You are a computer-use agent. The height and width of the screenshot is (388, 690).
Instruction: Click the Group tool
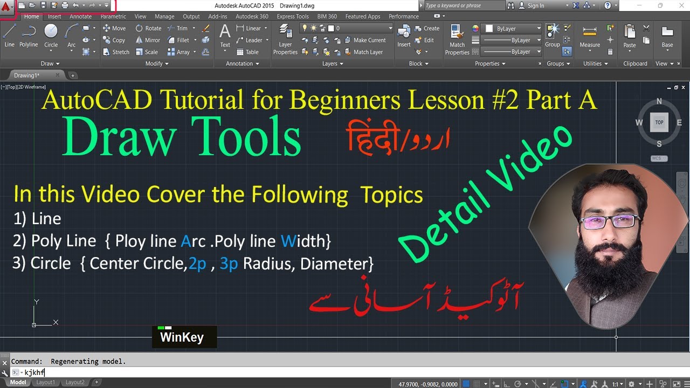tap(552, 36)
